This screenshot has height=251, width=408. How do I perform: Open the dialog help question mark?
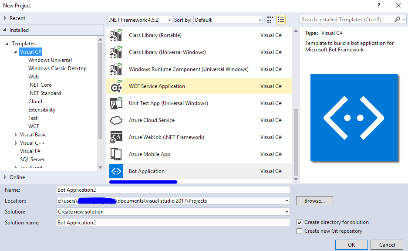tap(379, 5)
